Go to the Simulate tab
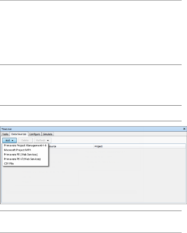The width and height of the screenshot is (187, 233). [x=48, y=134]
